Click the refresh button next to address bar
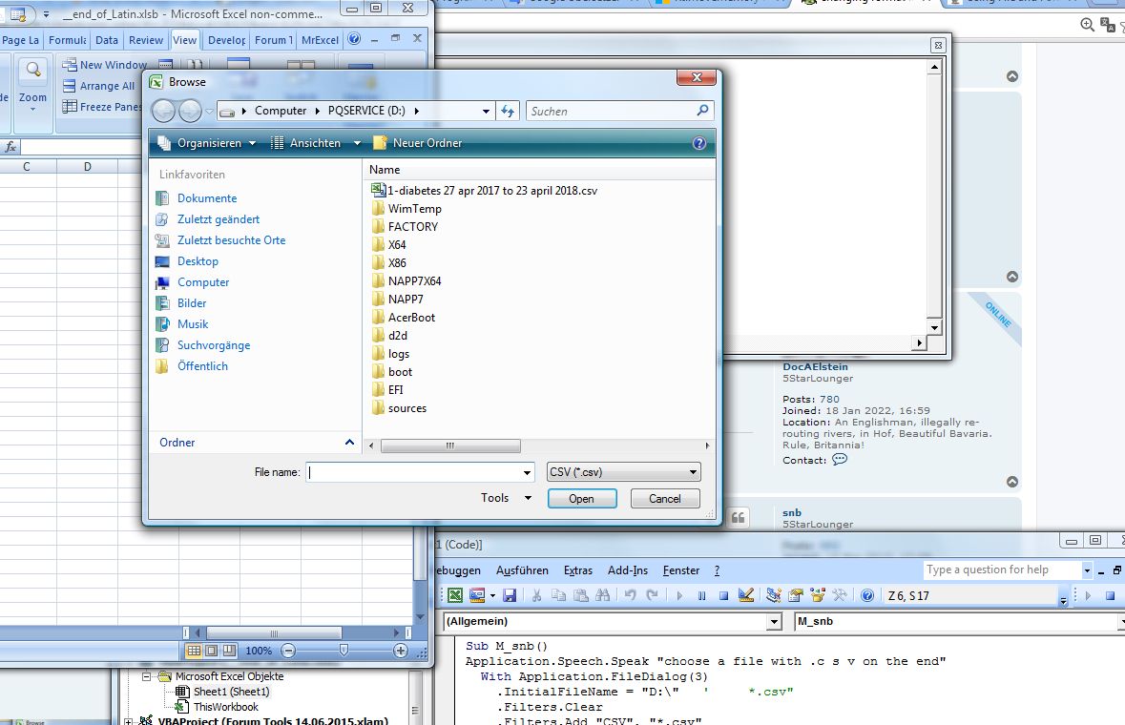 [x=508, y=111]
